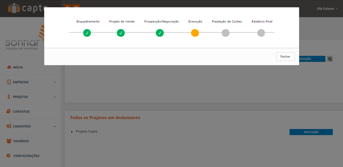Click the home icon beside Início
This screenshot has height=167, width=343.
(9, 67)
